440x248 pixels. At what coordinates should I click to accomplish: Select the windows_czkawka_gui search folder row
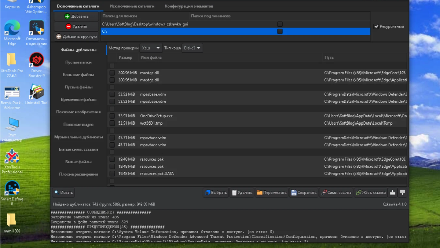235,24
